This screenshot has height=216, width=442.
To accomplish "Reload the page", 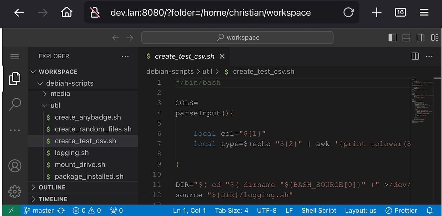I will (x=348, y=13).
